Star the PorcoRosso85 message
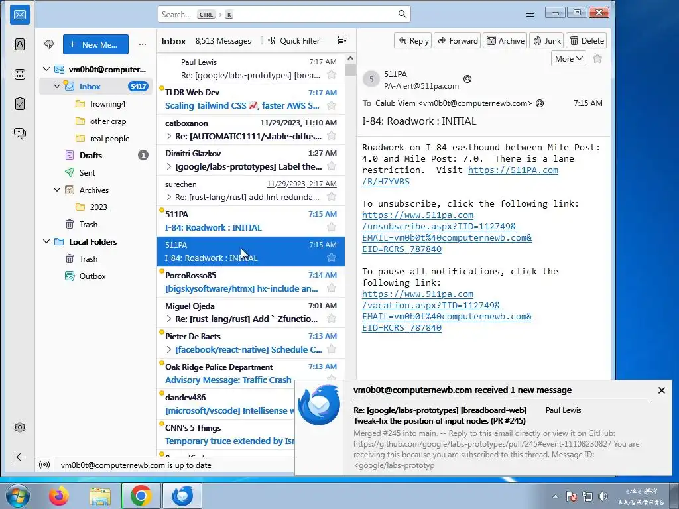 pos(332,288)
